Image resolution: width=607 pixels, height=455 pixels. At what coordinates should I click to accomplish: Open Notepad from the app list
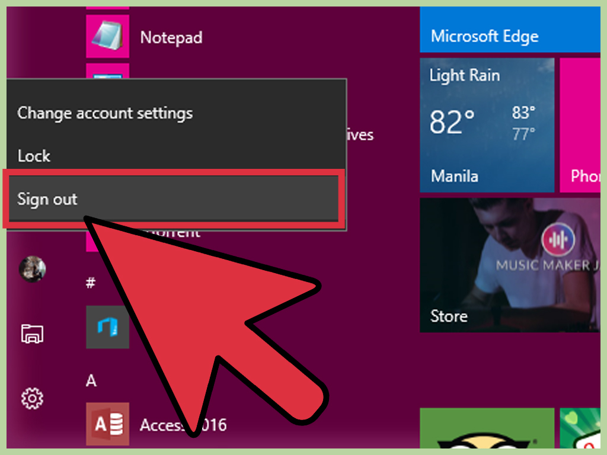[x=108, y=36]
